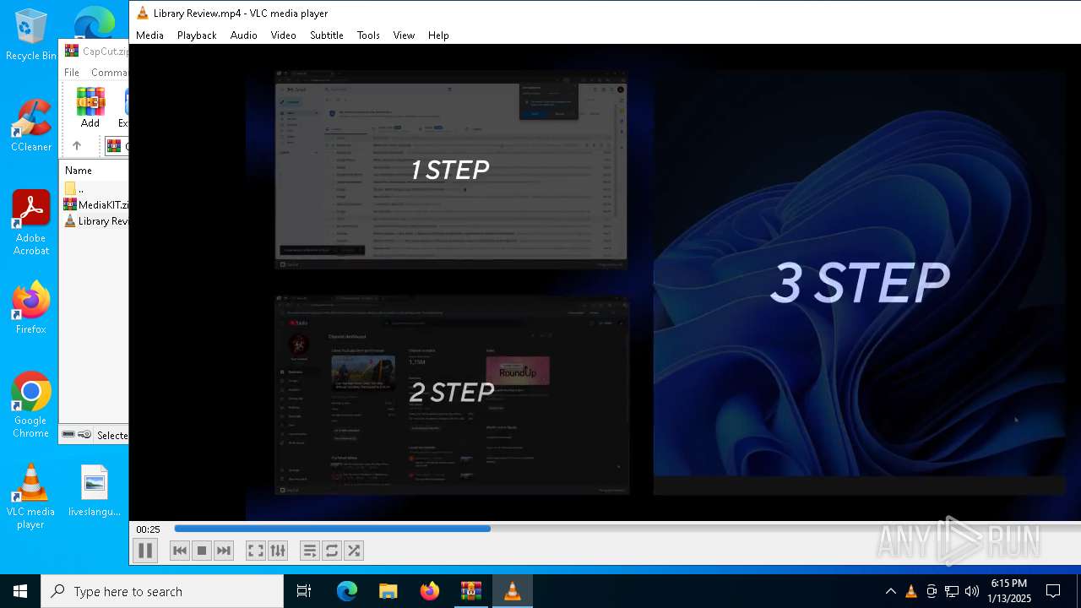Open Firefox desktop shortcut
The width and height of the screenshot is (1081, 608).
[x=31, y=308]
